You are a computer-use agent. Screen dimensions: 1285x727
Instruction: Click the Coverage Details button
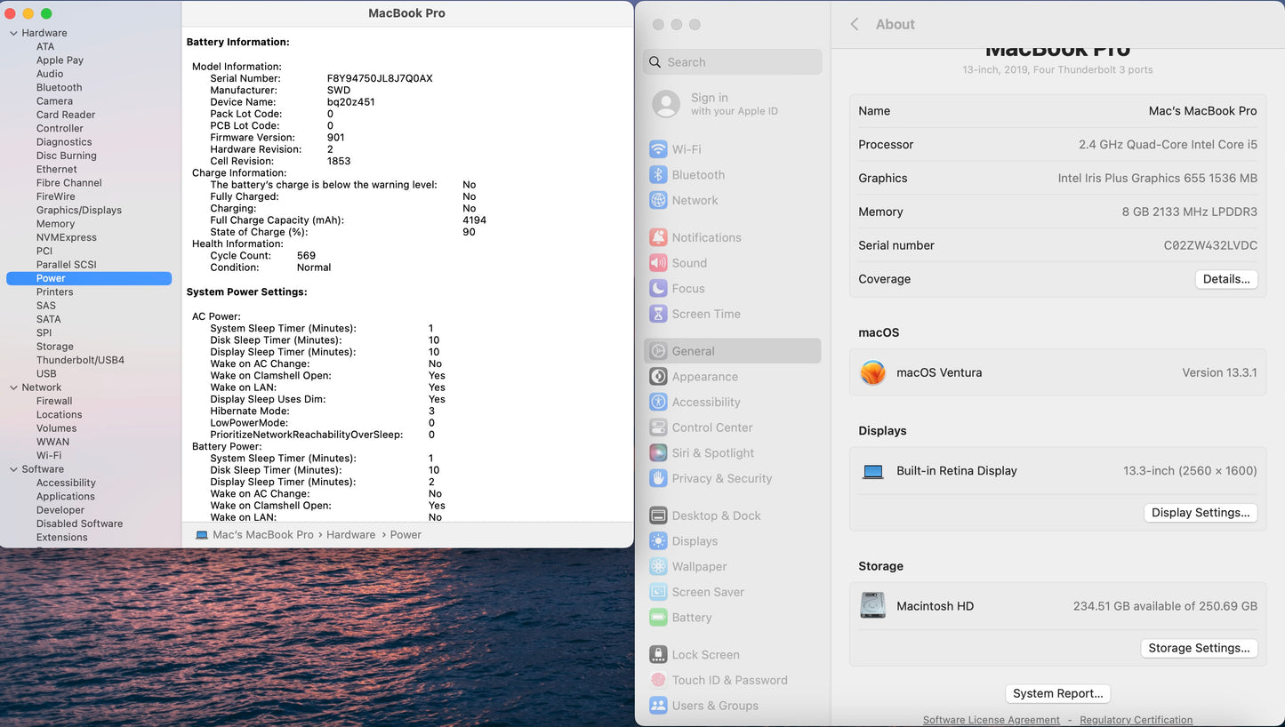click(1225, 279)
